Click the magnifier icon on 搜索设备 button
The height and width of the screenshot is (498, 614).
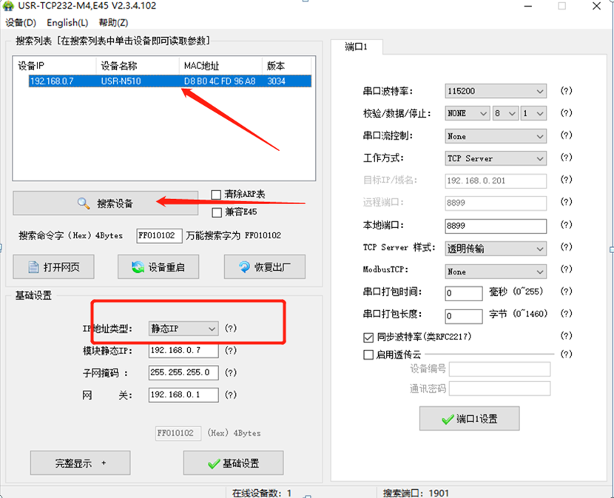(84, 203)
